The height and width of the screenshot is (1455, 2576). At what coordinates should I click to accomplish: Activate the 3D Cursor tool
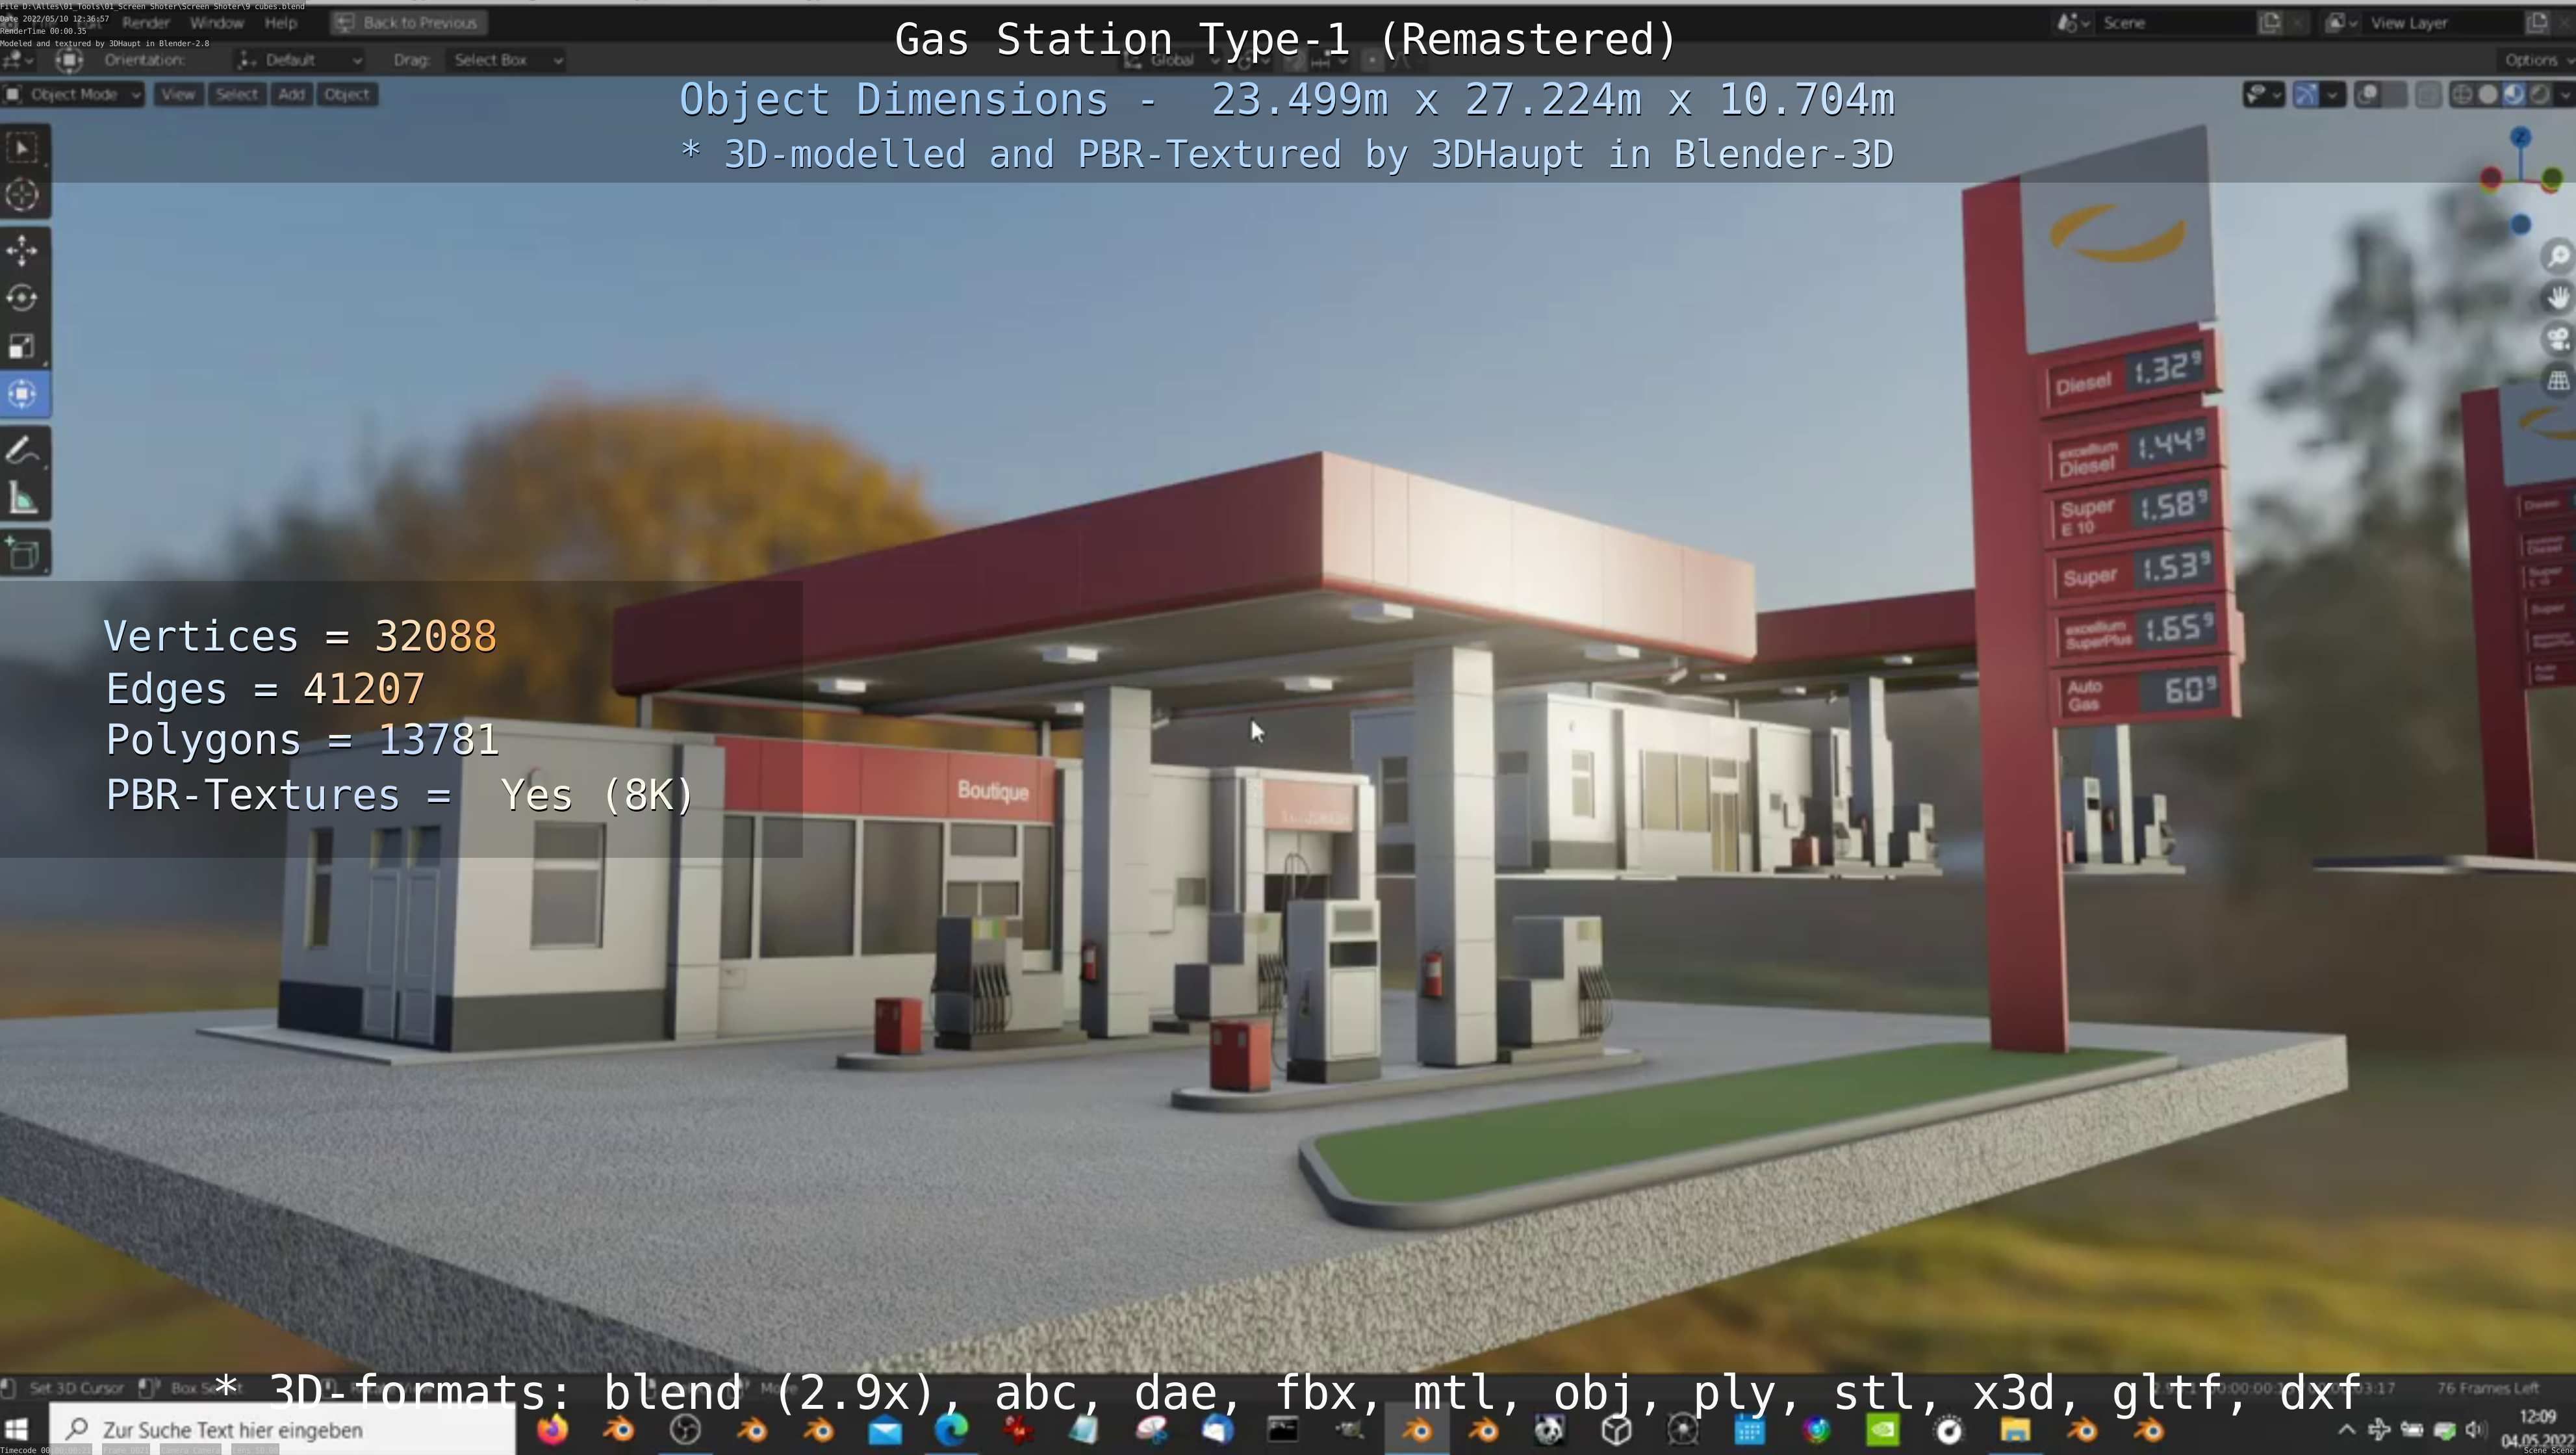click(x=22, y=194)
